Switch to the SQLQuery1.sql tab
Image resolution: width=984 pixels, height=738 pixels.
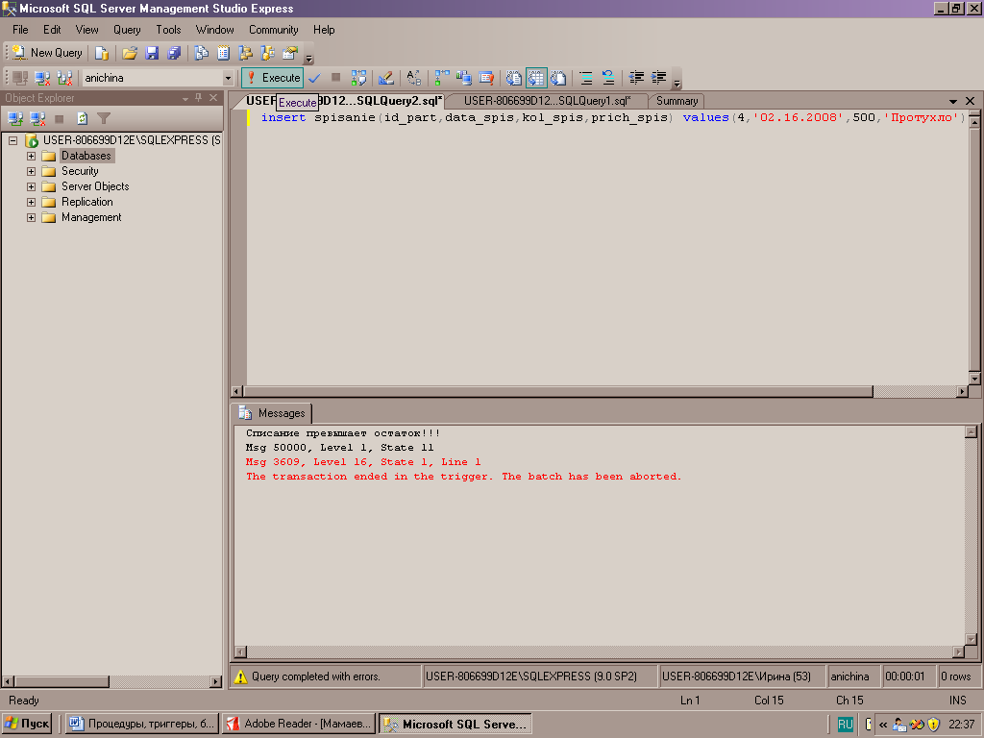547,101
